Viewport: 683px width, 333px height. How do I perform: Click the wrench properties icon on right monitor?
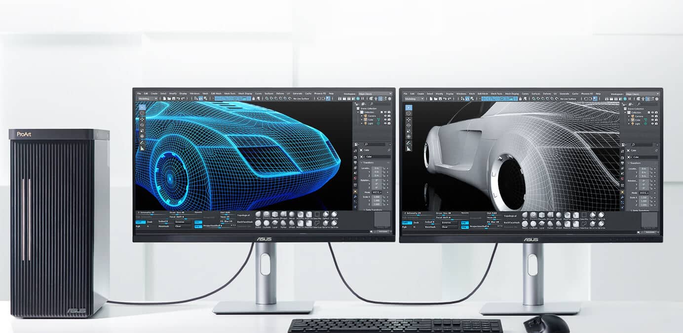(623, 197)
